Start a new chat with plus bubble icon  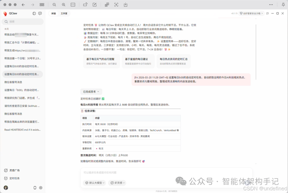pos(40,13)
